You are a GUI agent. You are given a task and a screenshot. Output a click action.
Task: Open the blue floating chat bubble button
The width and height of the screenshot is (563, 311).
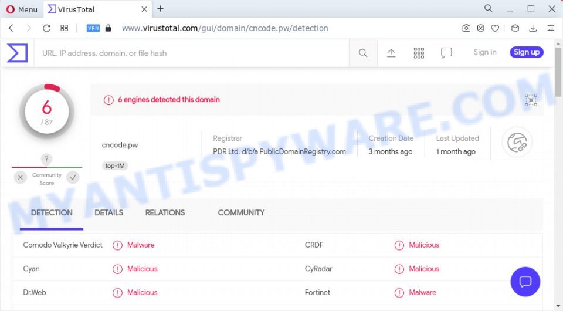(x=525, y=282)
